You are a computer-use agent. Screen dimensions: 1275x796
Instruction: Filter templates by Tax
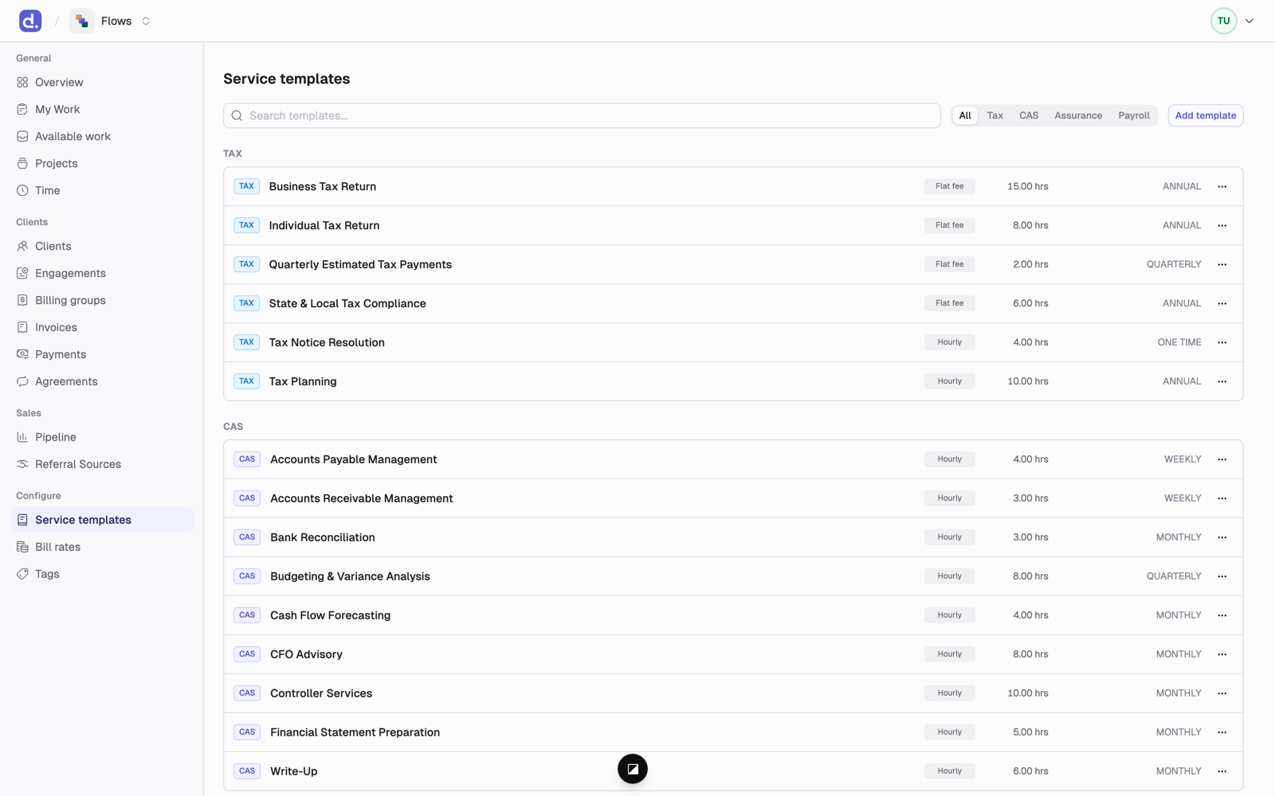pos(995,115)
